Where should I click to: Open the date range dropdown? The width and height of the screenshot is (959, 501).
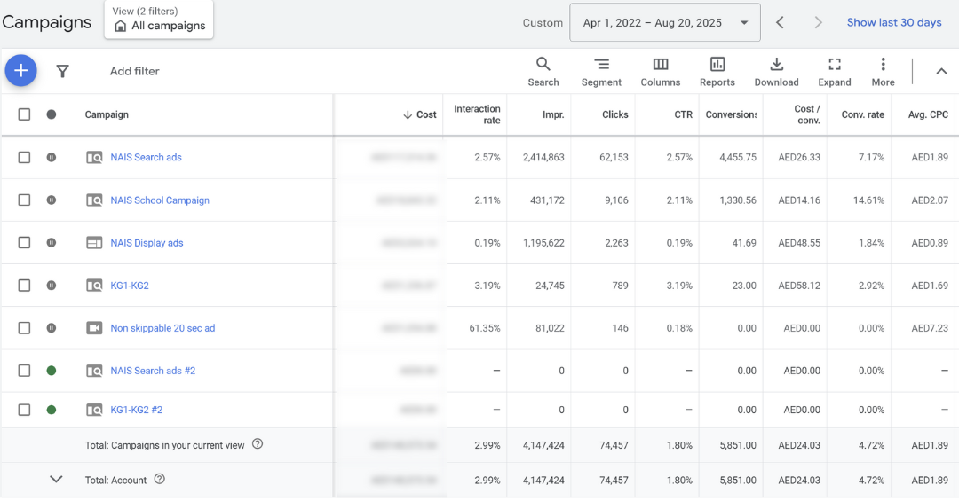[665, 23]
